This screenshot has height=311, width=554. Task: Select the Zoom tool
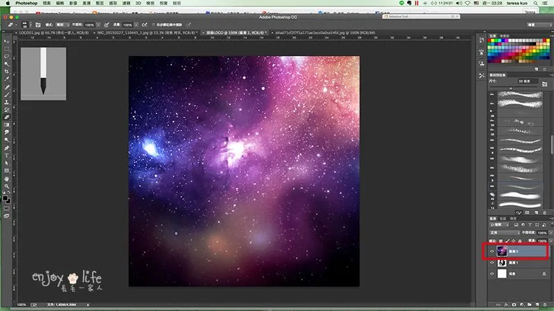click(7, 186)
